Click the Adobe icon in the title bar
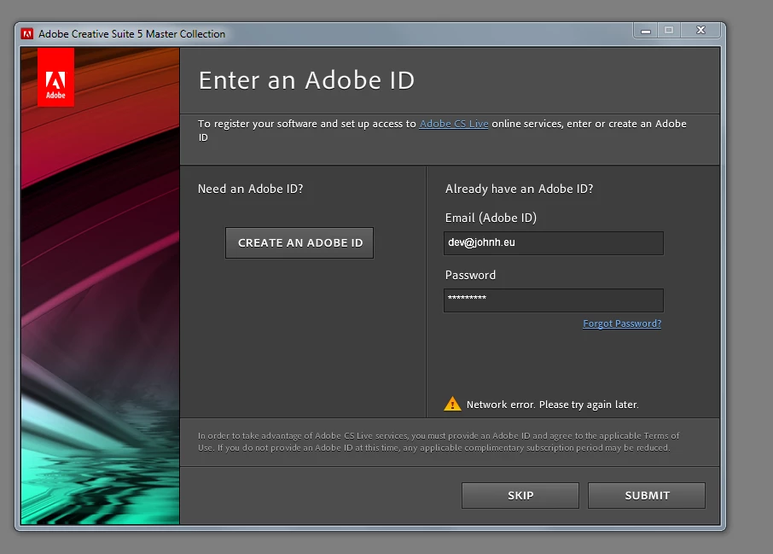This screenshot has width=773, height=554. pos(27,33)
